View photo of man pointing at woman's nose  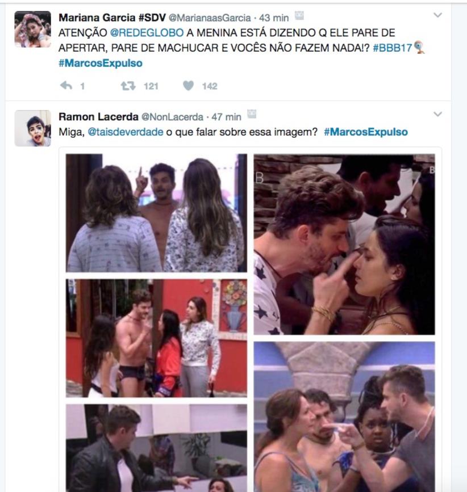pyautogui.click(x=344, y=244)
